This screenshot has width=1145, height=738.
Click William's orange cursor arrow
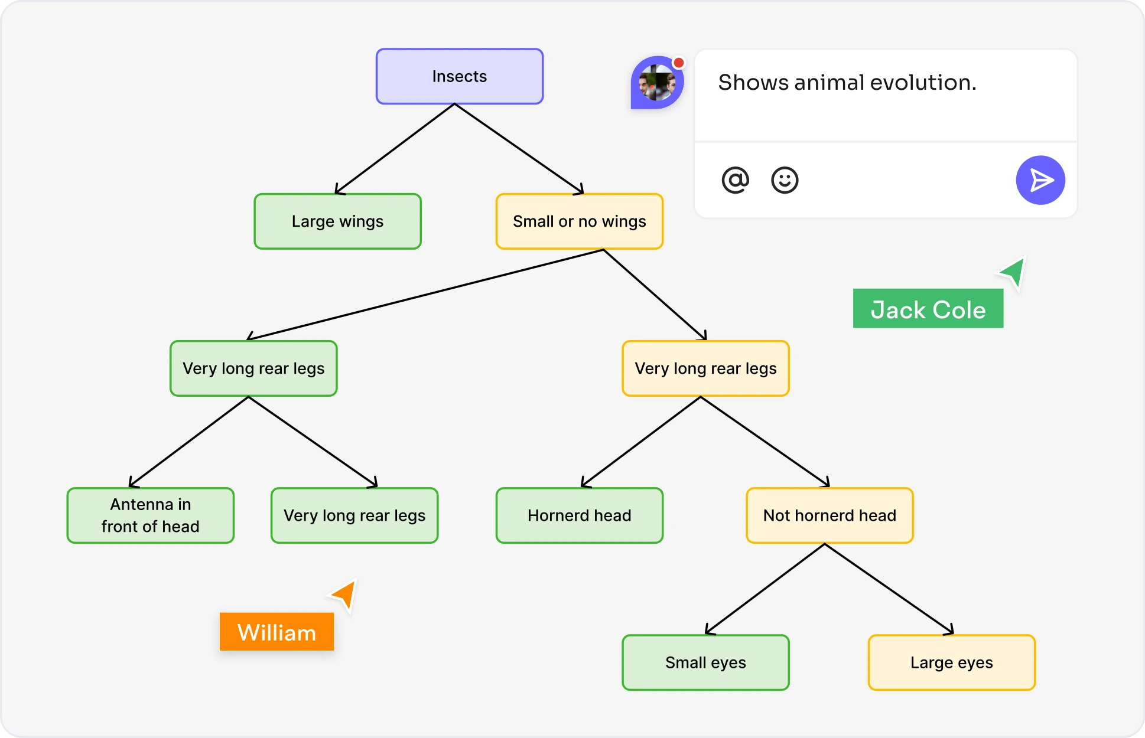click(345, 595)
